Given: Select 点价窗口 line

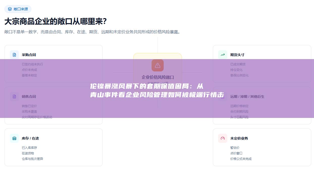Looking at the screenshot, I should pos(236,153).
